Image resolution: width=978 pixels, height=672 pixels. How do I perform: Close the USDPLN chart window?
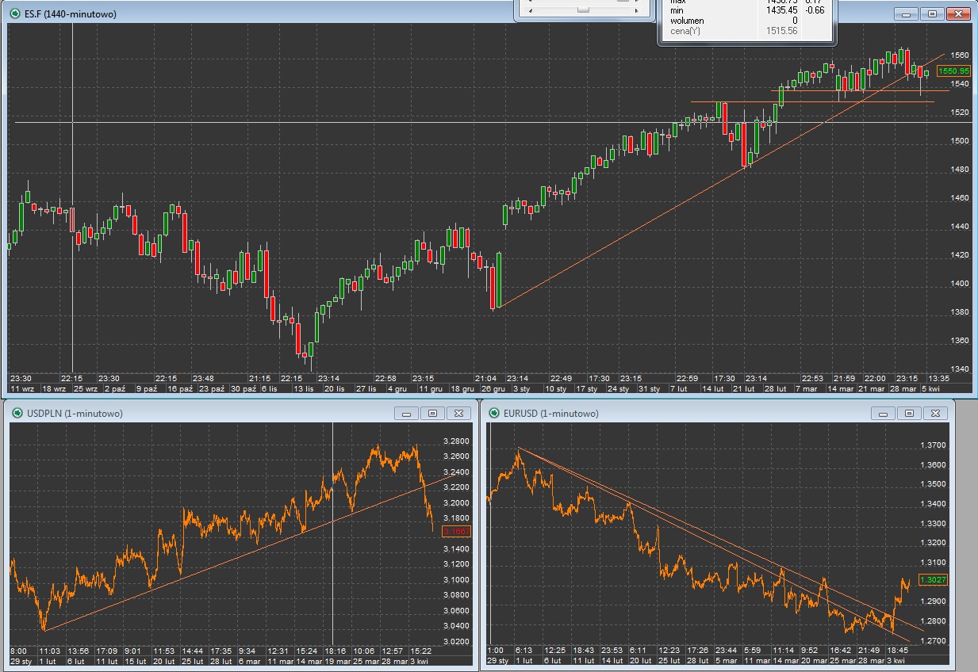(458, 413)
